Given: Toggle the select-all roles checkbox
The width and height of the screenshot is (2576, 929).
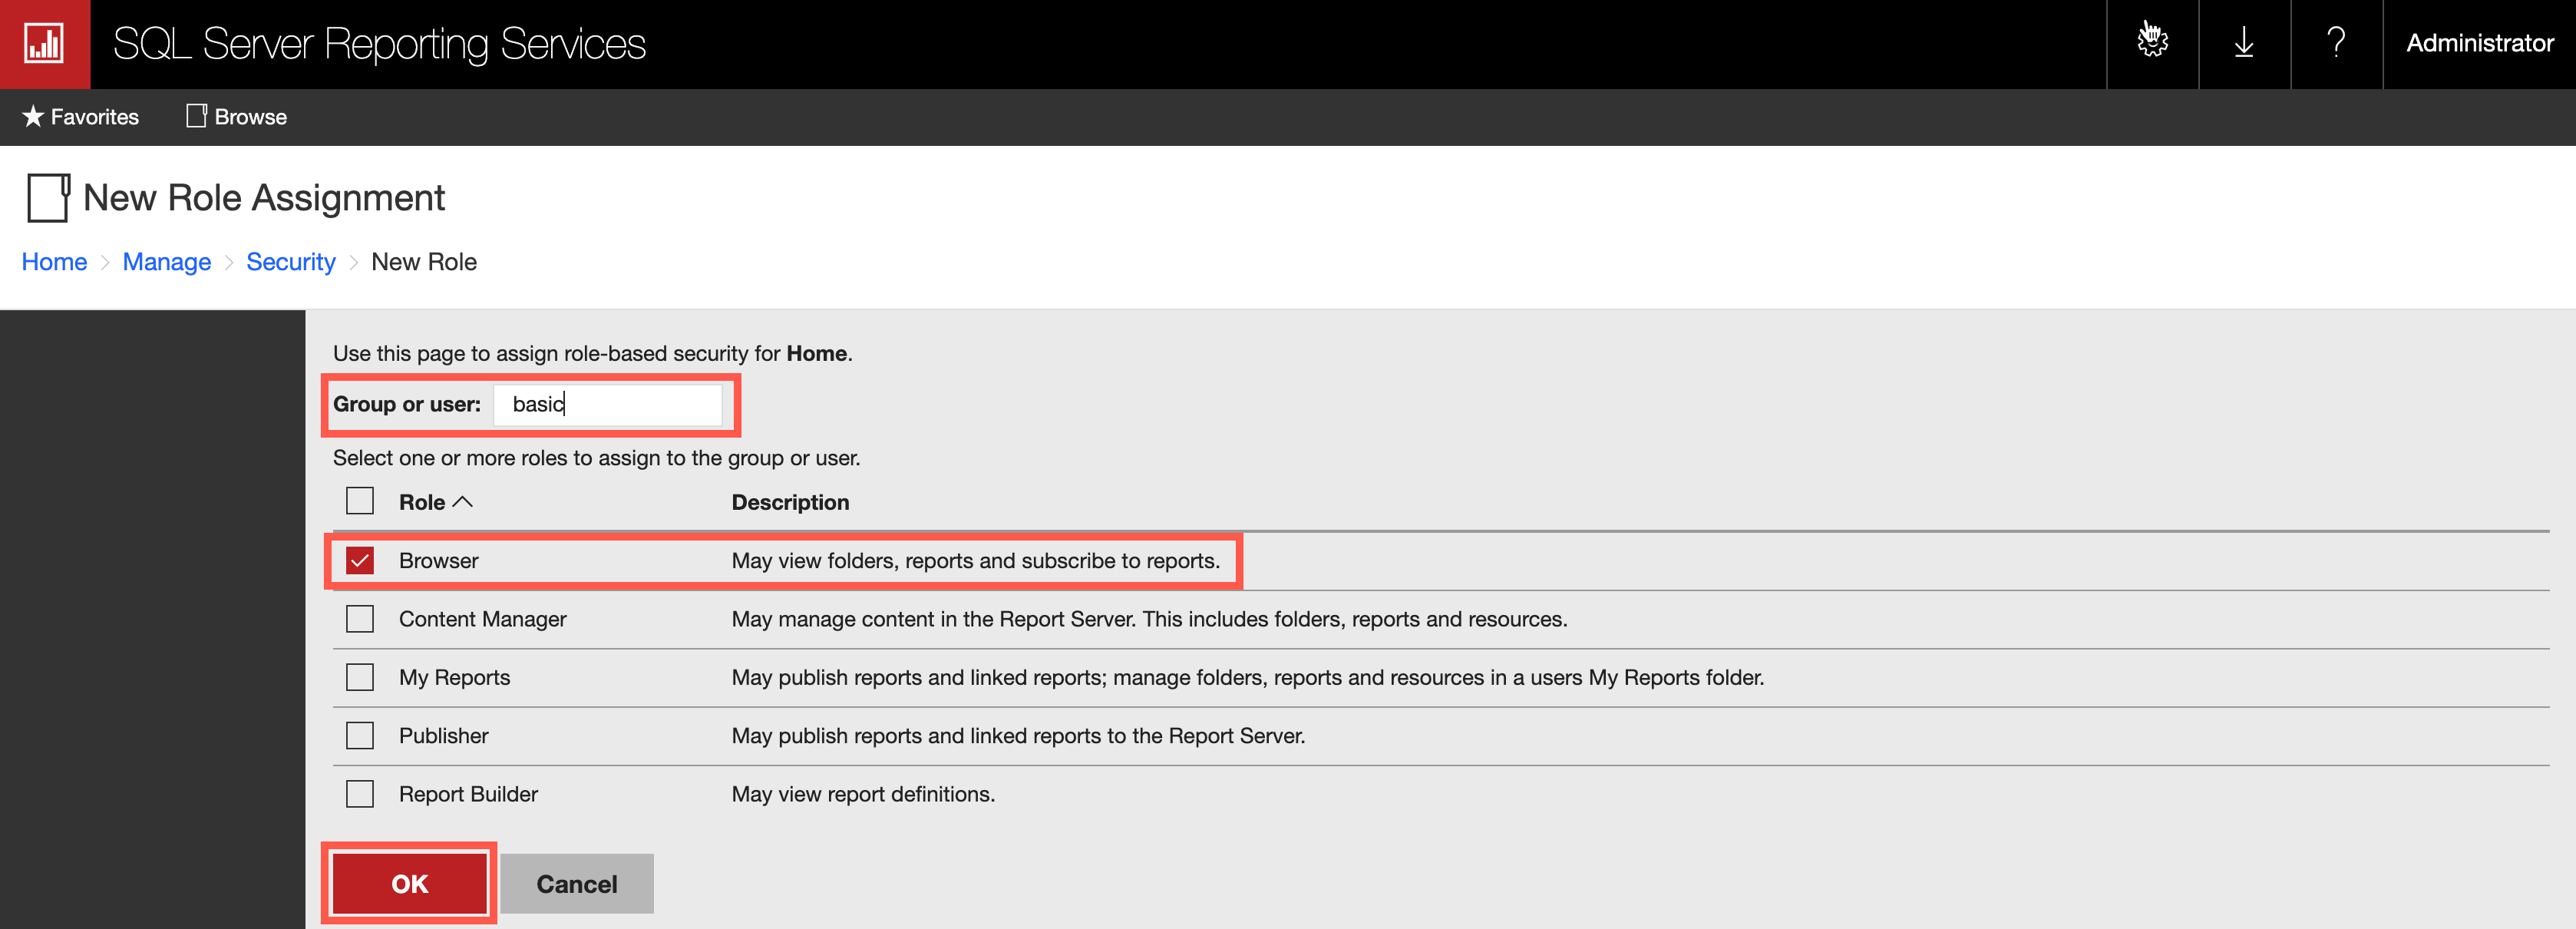Looking at the screenshot, I should pyautogui.click(x=360, y=501).
